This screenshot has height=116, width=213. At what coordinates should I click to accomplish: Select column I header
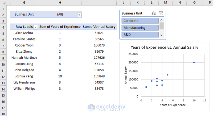coord(99,3)
